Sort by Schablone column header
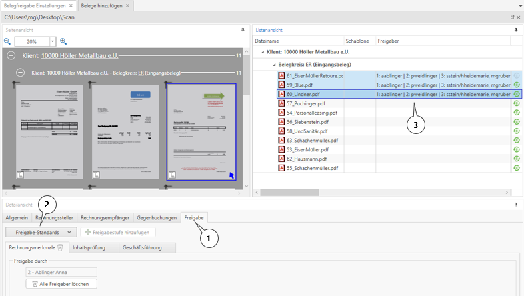Viewport: 524px width, 296px height. (360, 41)
